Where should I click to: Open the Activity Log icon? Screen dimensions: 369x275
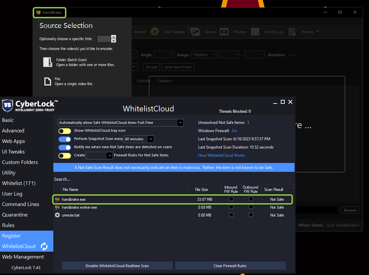pos(255,32)
